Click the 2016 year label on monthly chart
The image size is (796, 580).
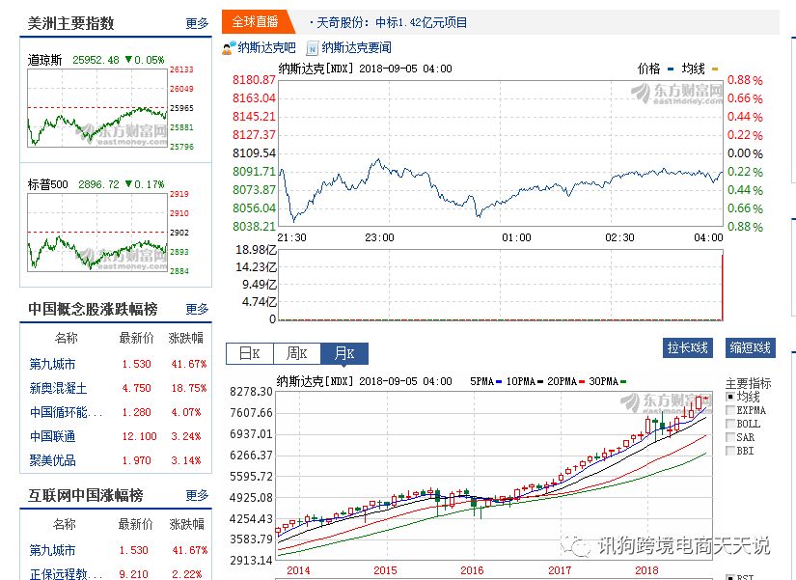[x=472, y=570]
